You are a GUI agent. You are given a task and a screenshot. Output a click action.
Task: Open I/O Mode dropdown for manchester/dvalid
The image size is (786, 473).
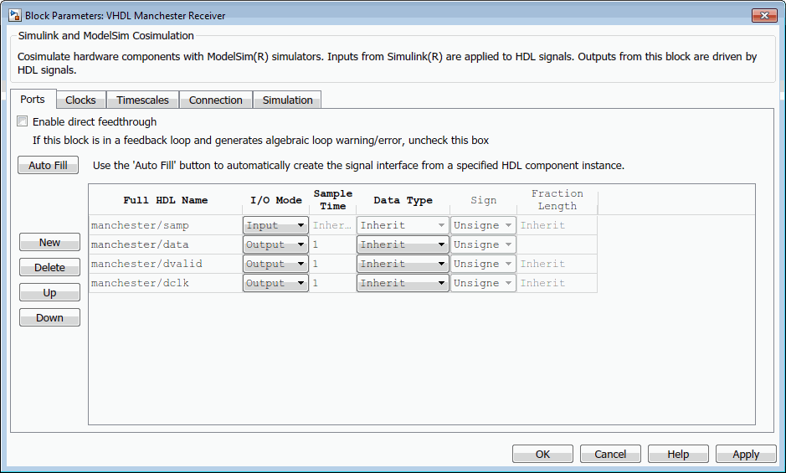[275, 264]
